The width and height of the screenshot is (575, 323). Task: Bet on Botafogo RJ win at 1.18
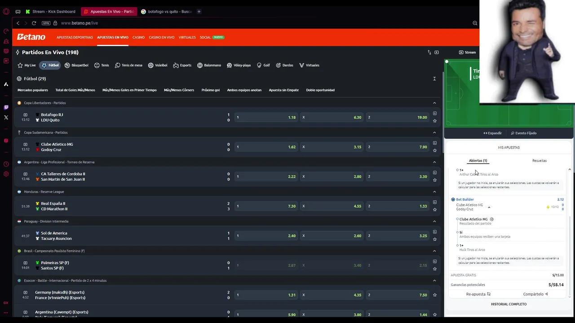click(x=266, y=118)
